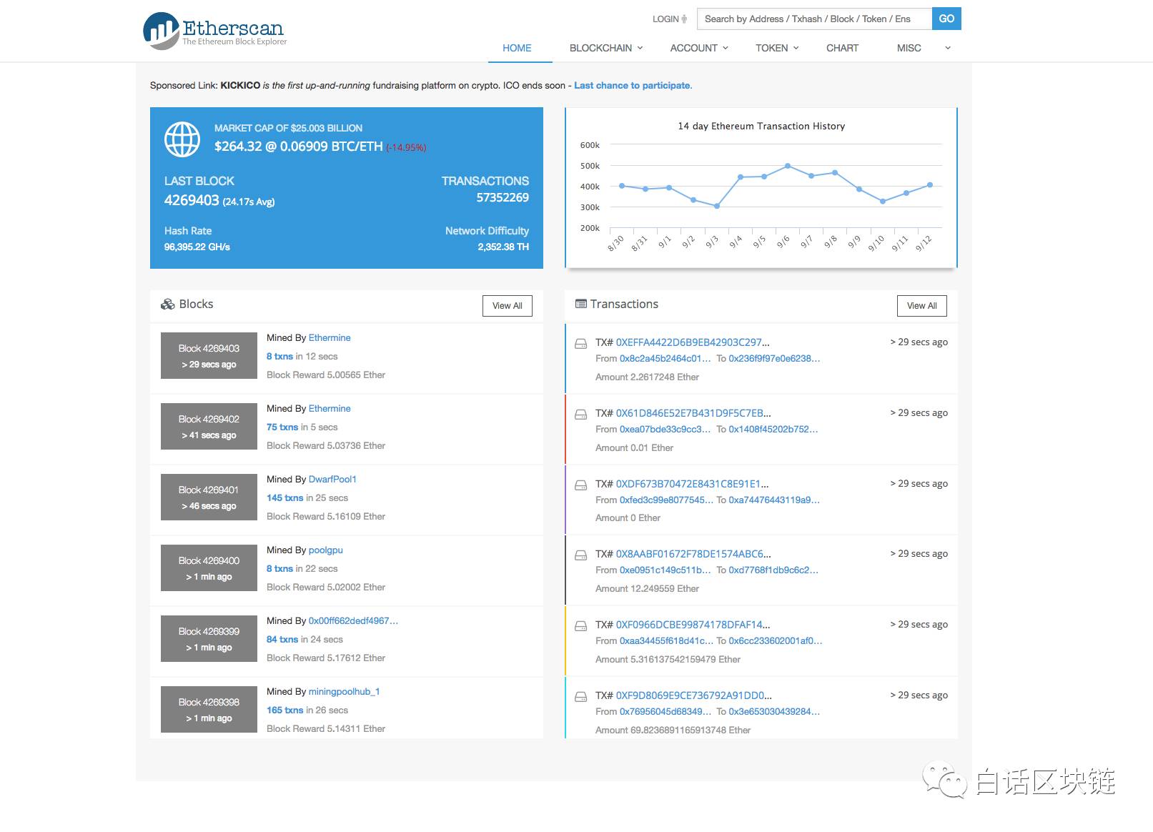Viewport: 1153px width, 832px height.
Task: Open the From address 0xaa34455f618d41c
Action: 667,641
